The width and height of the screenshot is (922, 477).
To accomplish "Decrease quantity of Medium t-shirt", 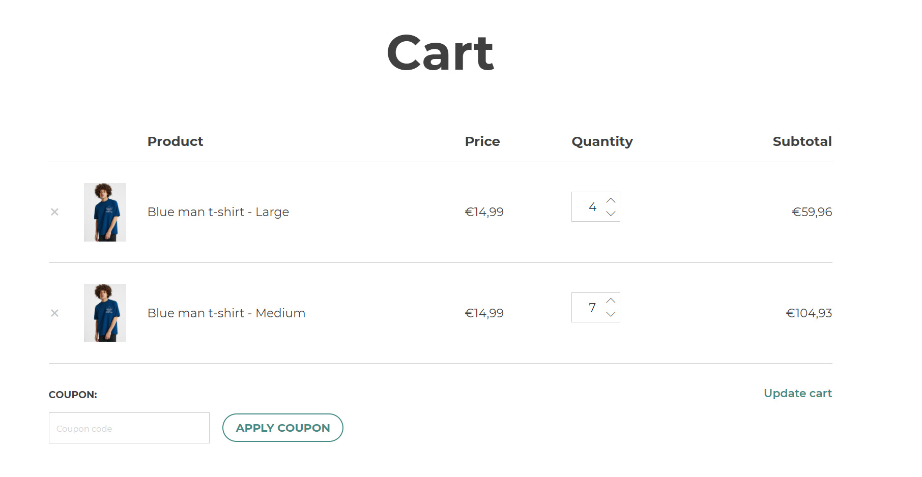I will pyautogui.click(x=611, y=314).
